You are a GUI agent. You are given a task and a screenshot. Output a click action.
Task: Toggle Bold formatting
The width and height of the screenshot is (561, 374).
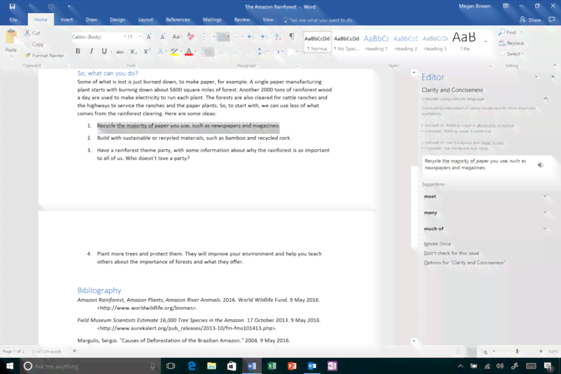(78, 51)
